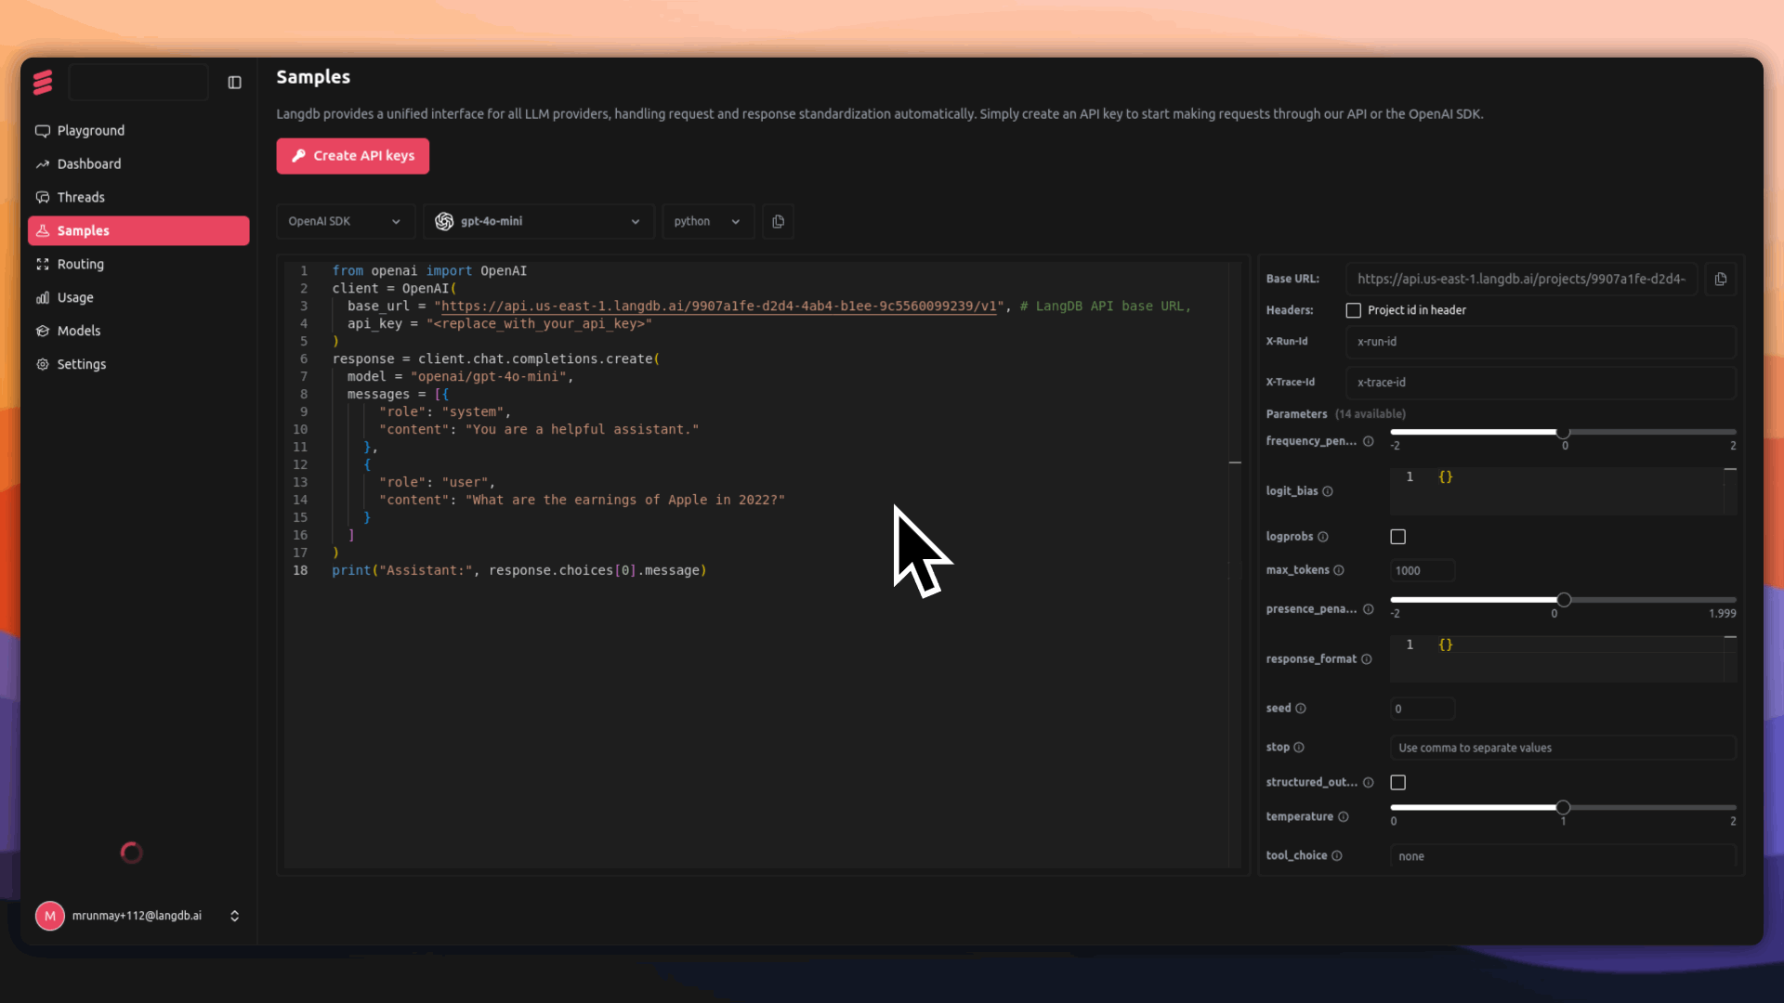Click the info icon next to max_tokens
1784x1003 pixels.
(x=1339, y=570)
